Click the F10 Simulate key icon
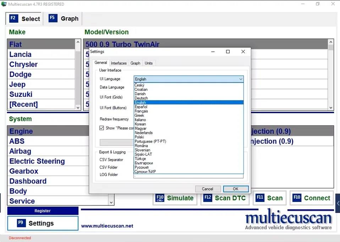Image resolution: width=340 pixels, height=242 pixels. point(160,198)
